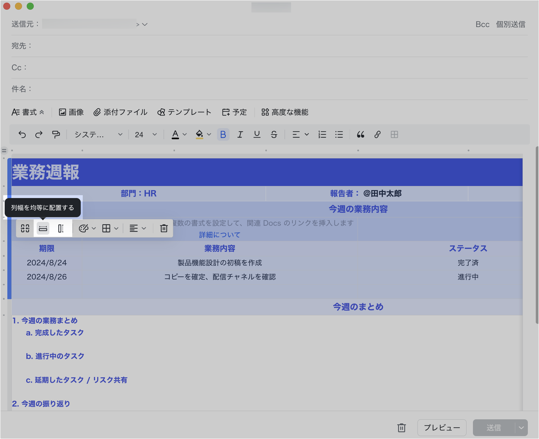Open the table cell alignment dropdown arrow
This screenshot has width=539, height=439.
pos(144,228)
